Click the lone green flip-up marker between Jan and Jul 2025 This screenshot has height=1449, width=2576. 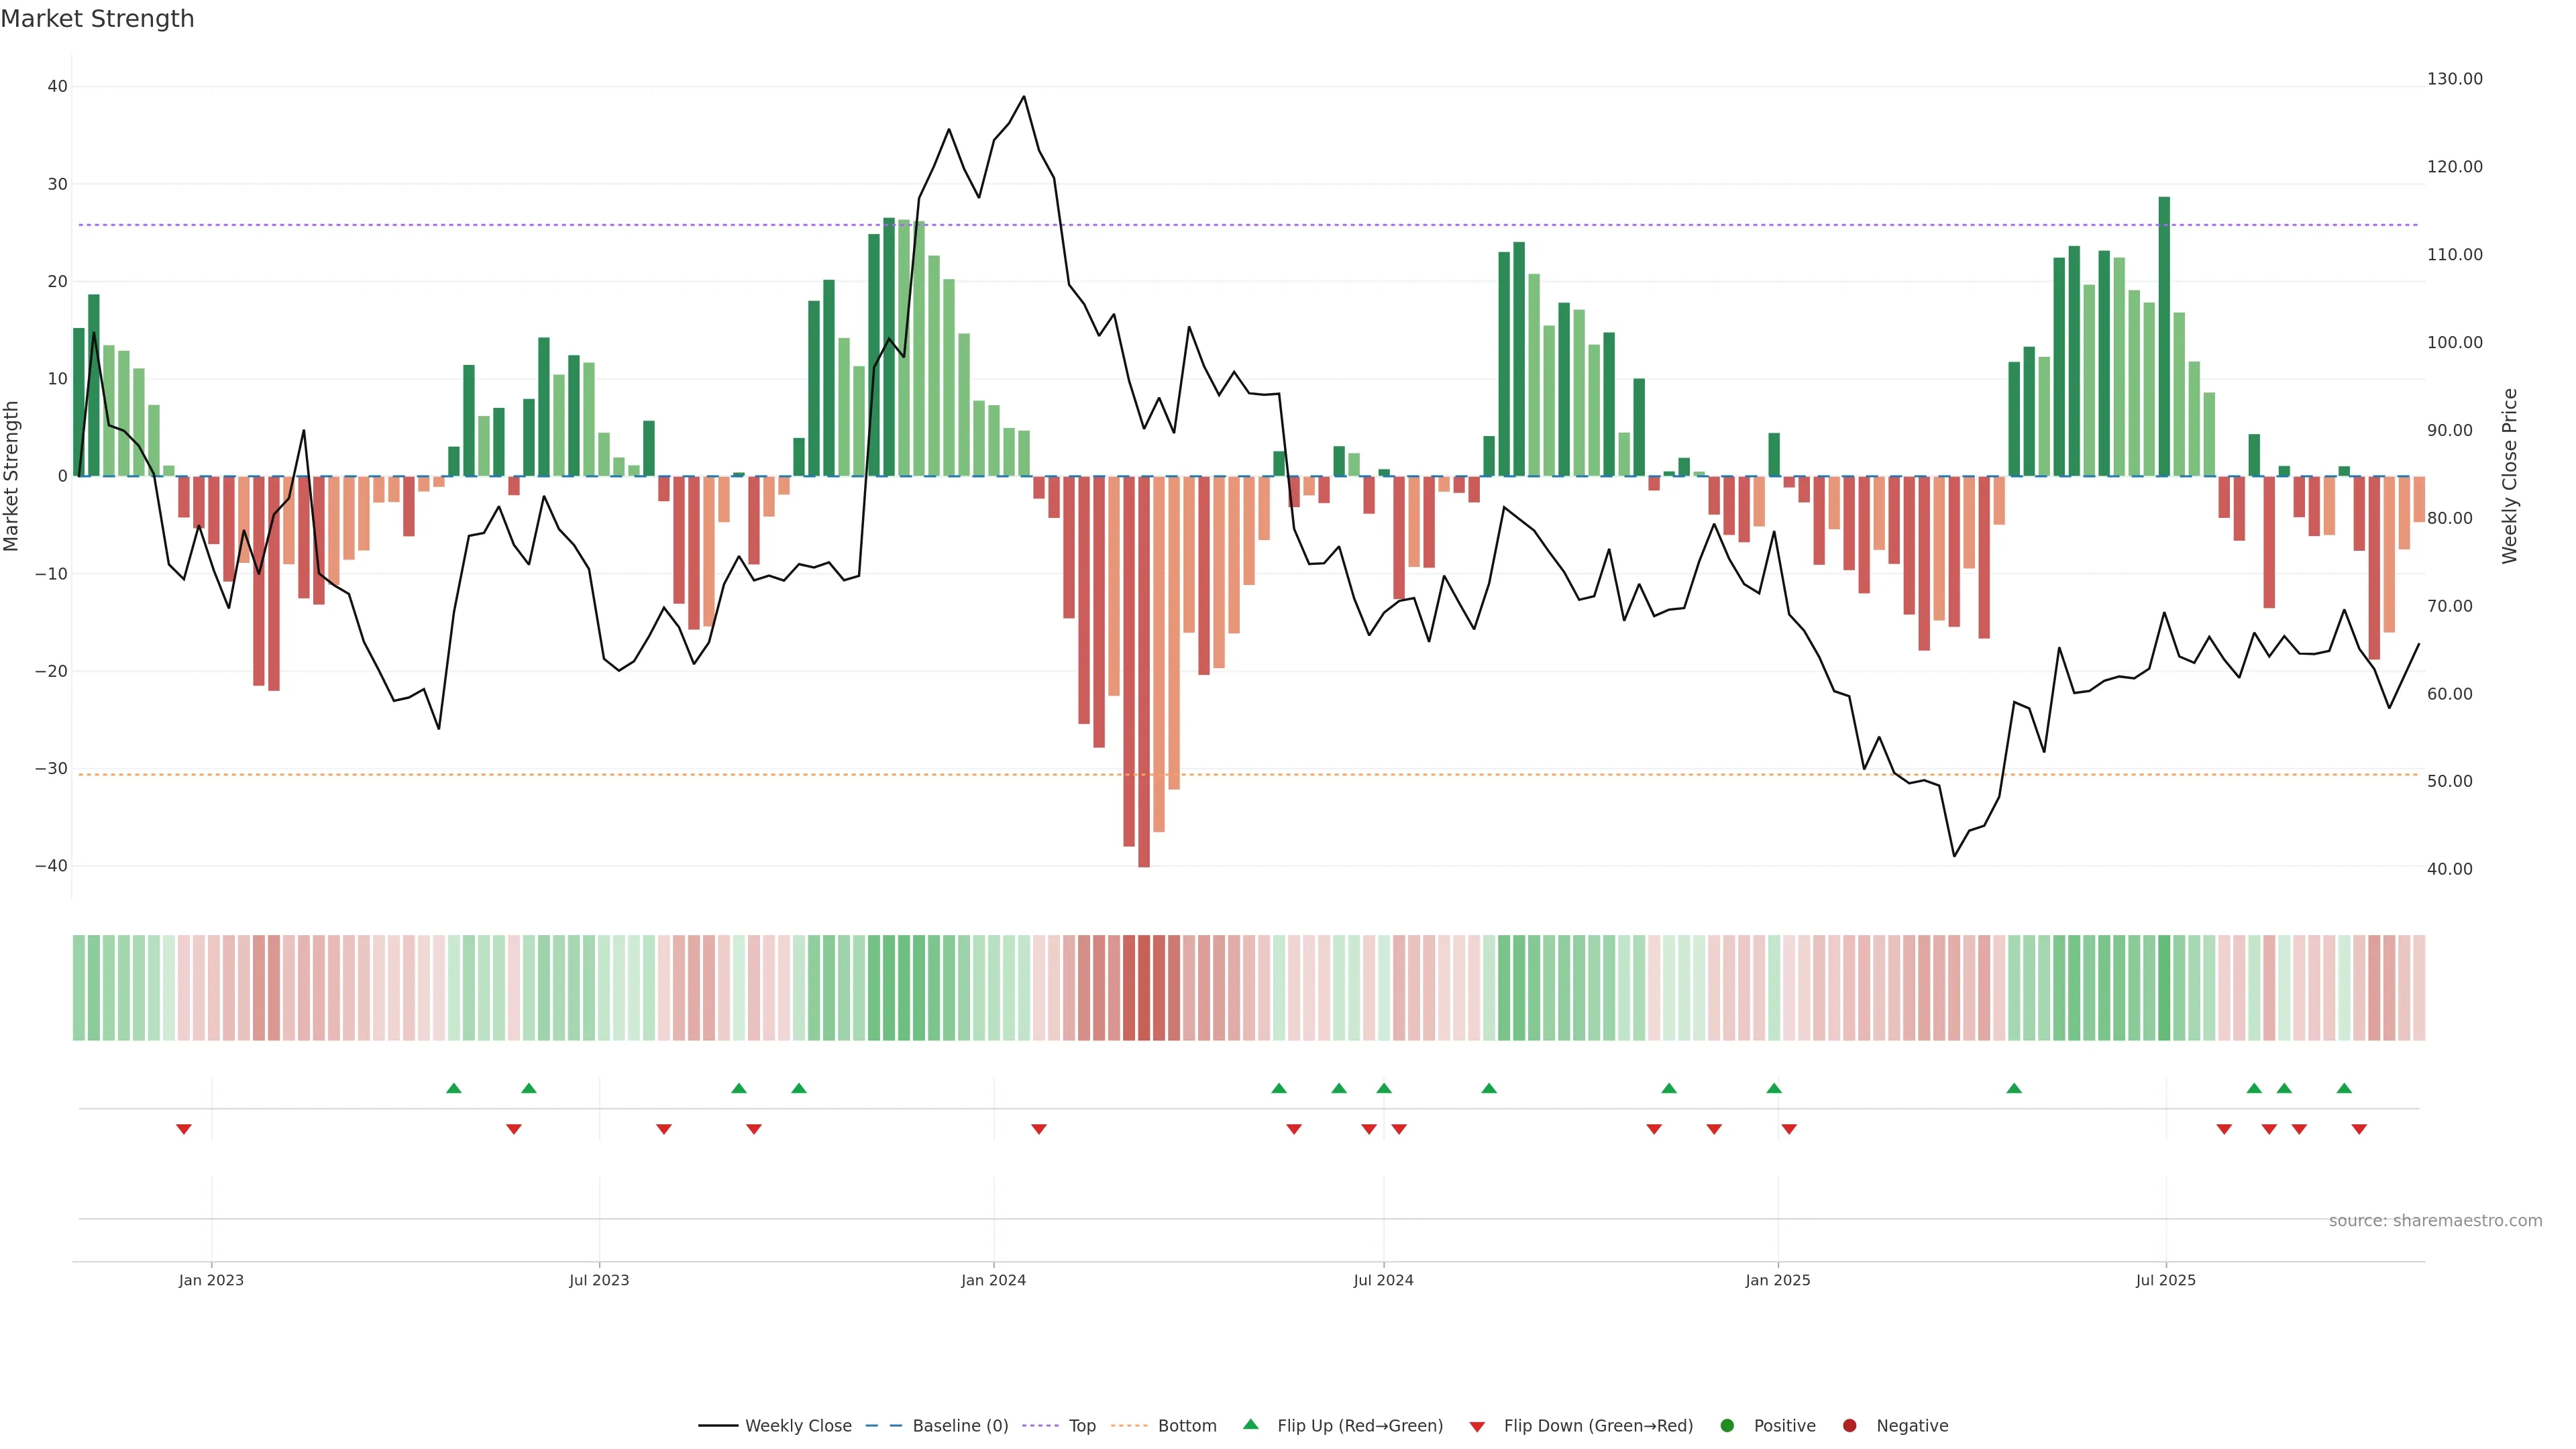tap(2014, 1088)
